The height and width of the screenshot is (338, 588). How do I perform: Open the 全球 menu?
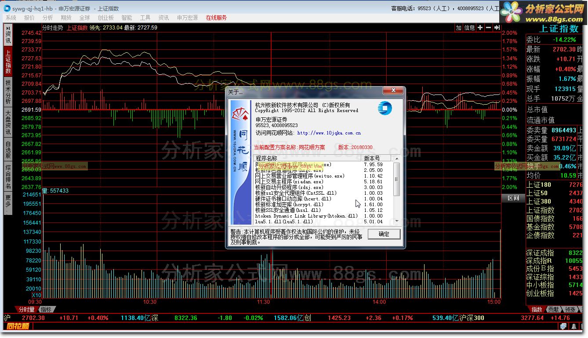click(x=85, y=18)
